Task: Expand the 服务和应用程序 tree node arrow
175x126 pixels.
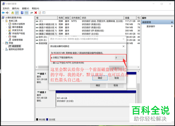Action: click(3, 49)
